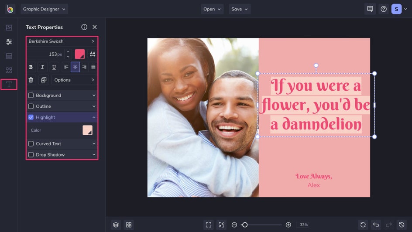
Task: Open the Graphic Designer mode dropdown
Action: coord(44,9)
